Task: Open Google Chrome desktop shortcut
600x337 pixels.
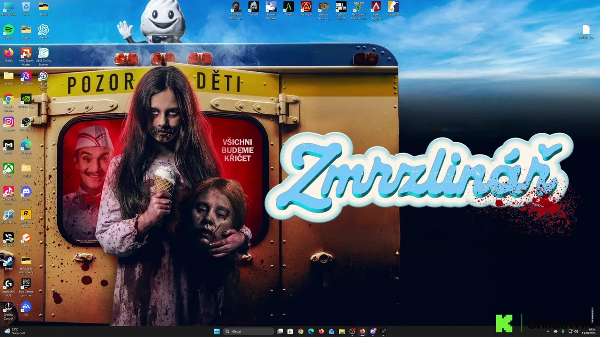Action: 8,103
